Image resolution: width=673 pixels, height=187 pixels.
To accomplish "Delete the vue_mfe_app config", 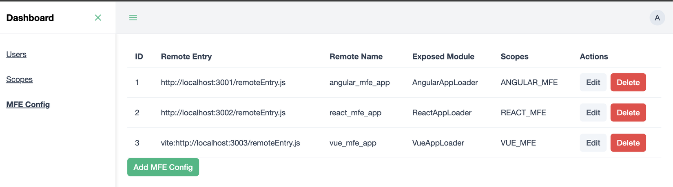I will click(x=628, y=143).
